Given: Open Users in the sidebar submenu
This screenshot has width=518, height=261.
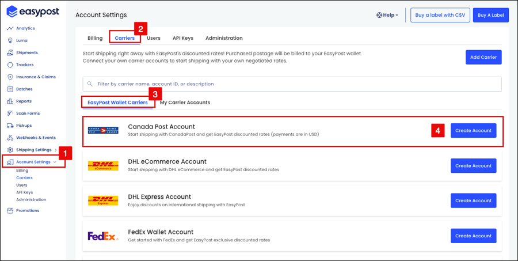Looking at the screenshot, I should (22, 186).
